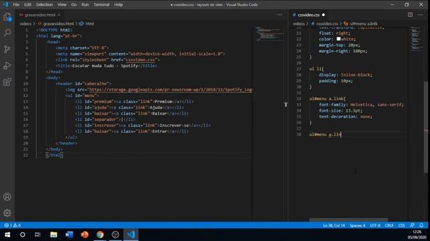Close the gravarvideo.html tab

click(x=59, y=15)
